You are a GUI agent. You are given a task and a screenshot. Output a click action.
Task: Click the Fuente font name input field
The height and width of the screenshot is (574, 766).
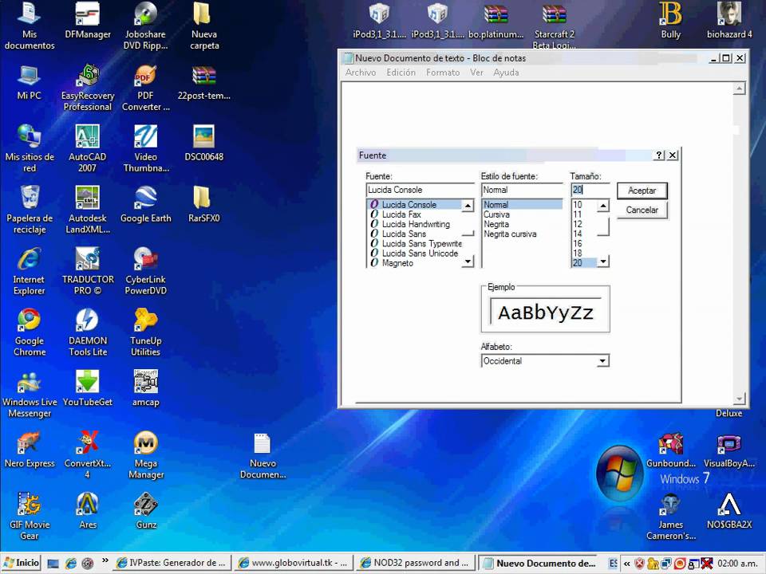coord(420,190)
